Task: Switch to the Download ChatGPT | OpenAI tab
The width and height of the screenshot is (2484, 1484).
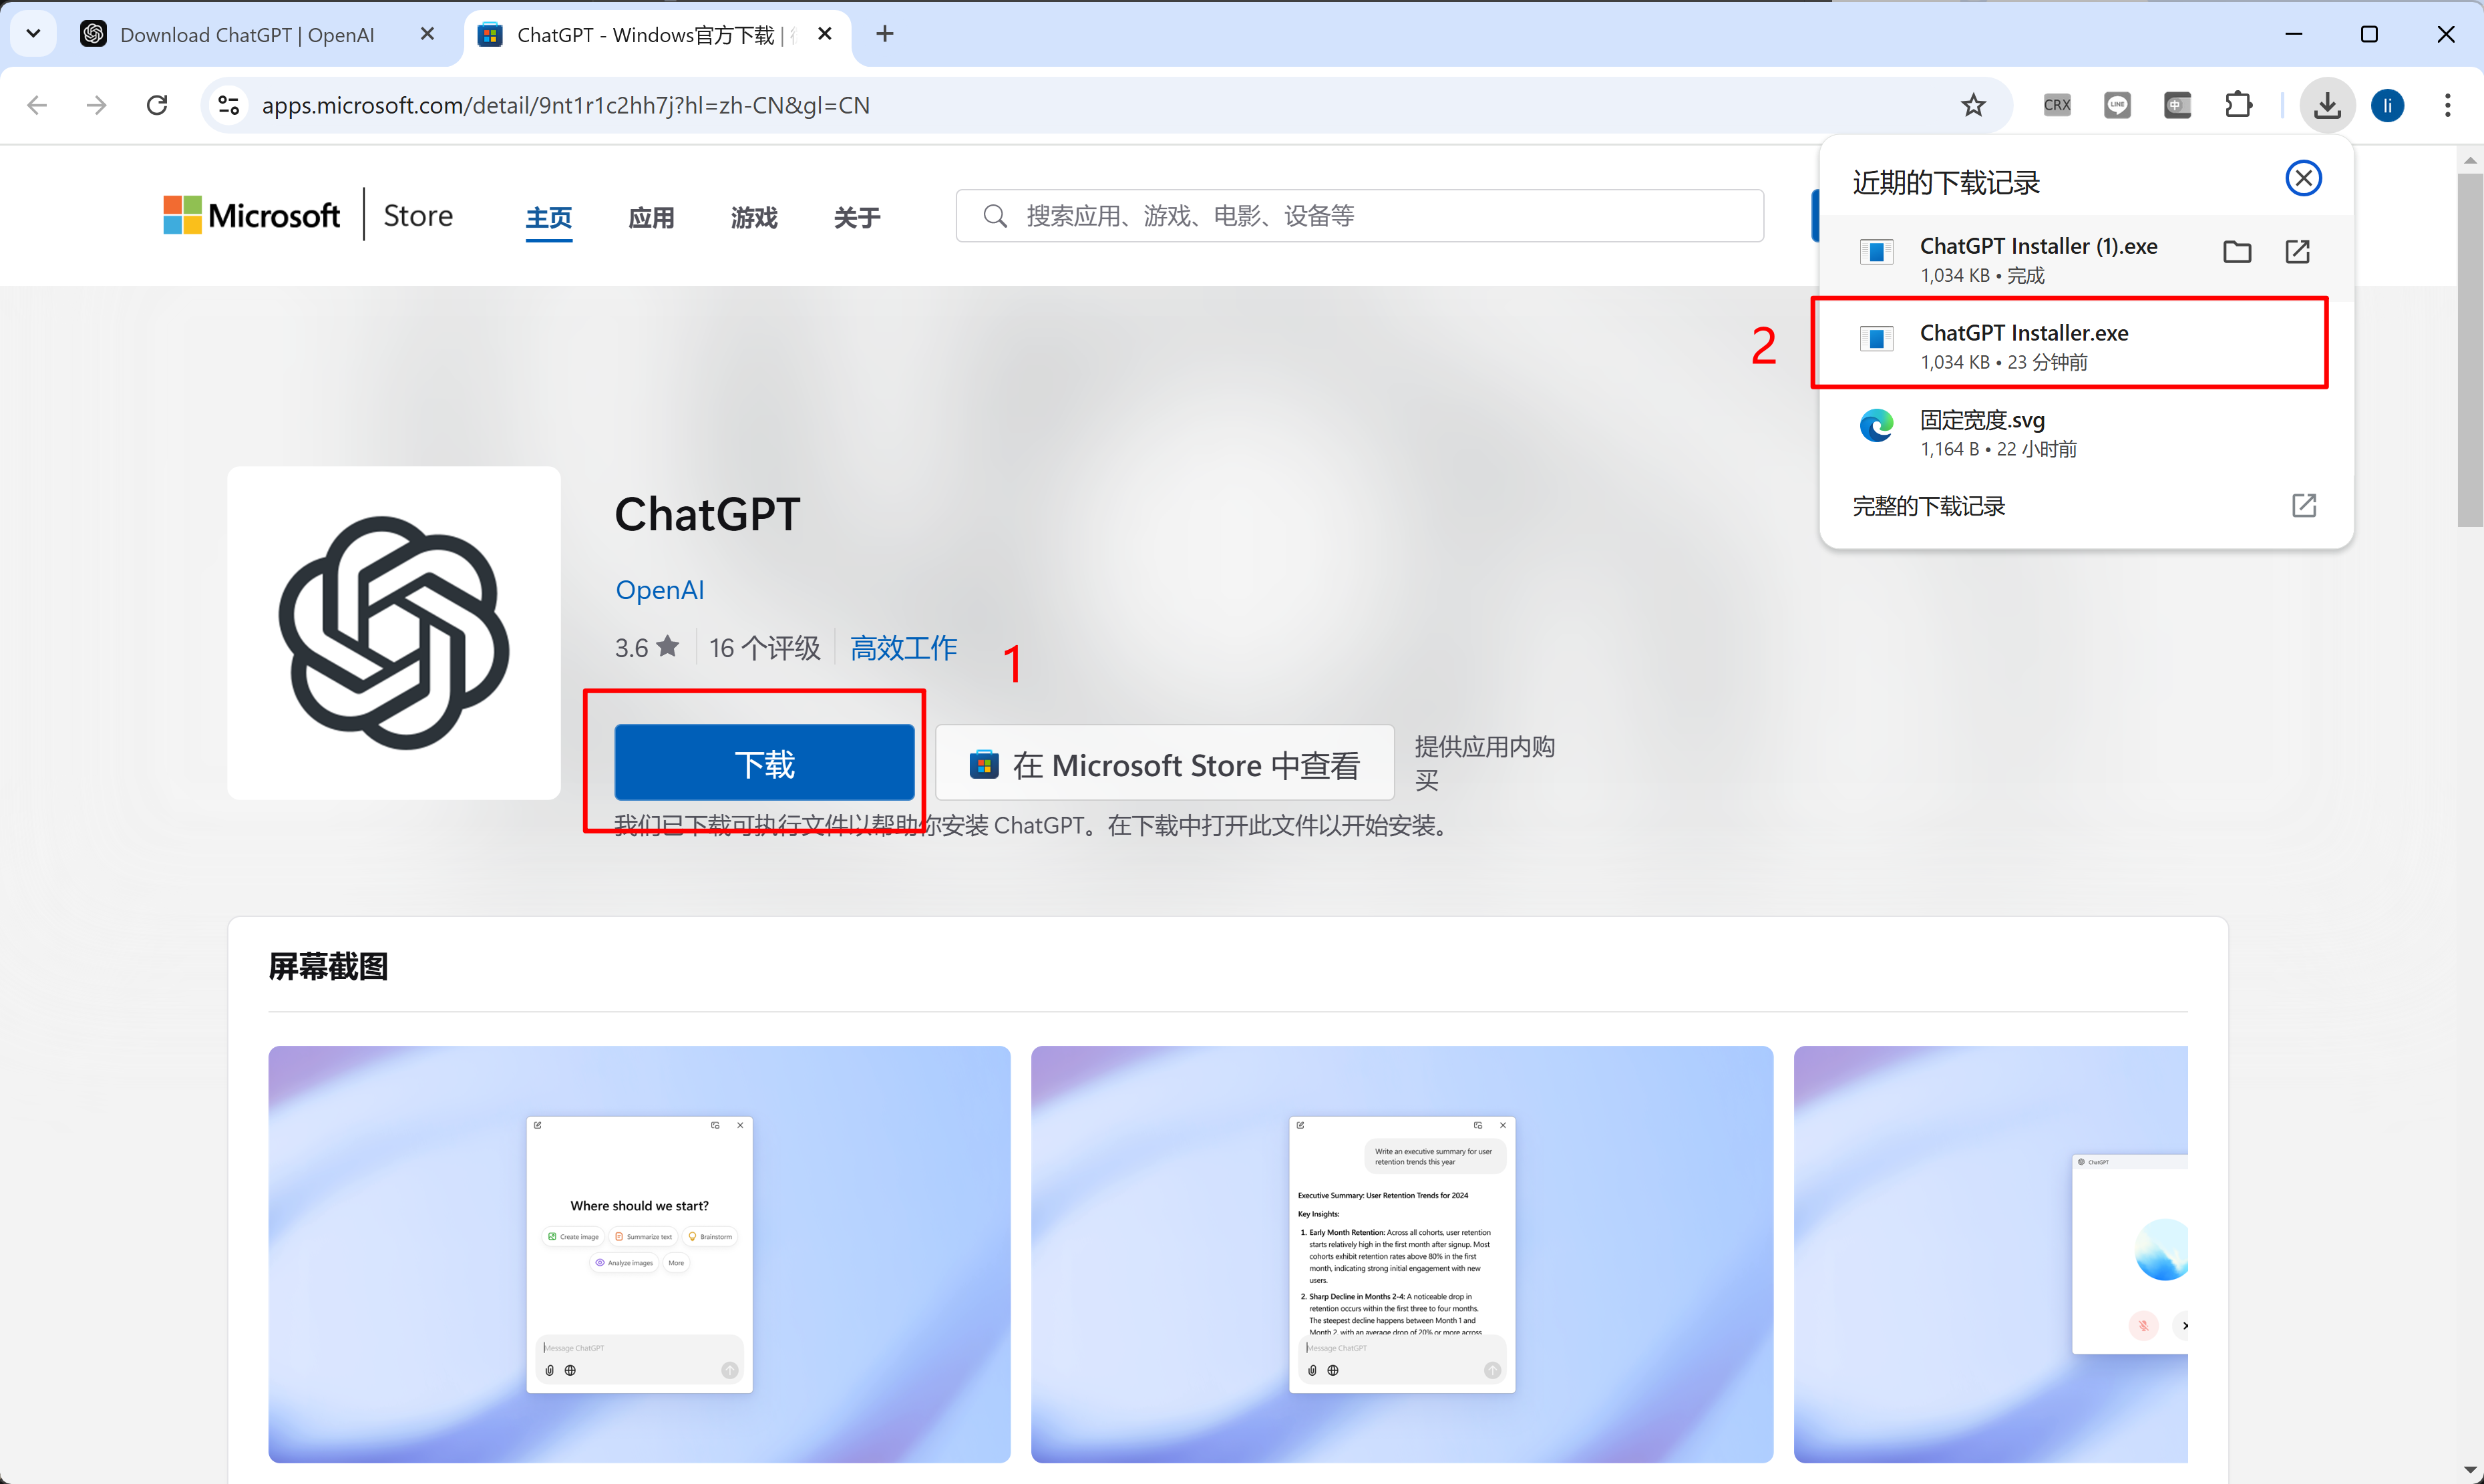Action: point(247,35)
